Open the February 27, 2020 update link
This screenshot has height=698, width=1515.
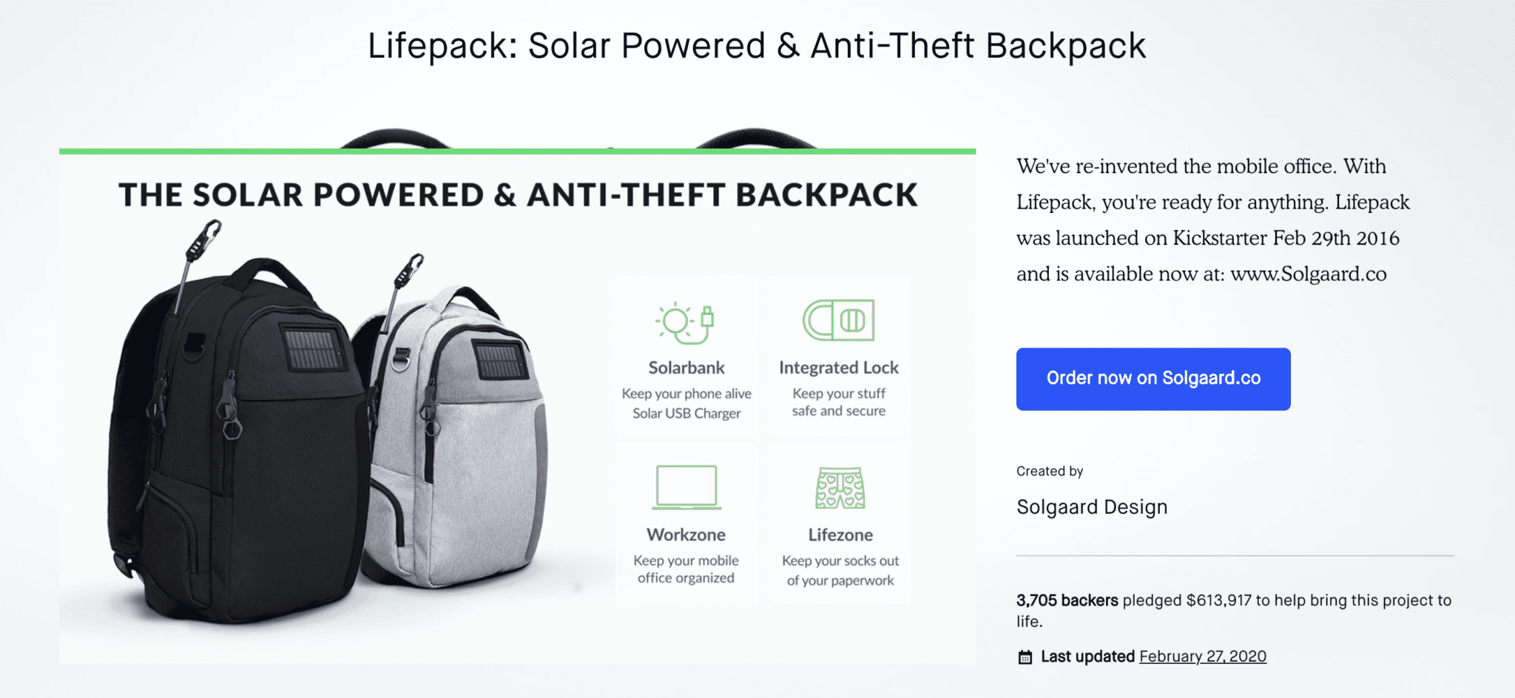1202,657
